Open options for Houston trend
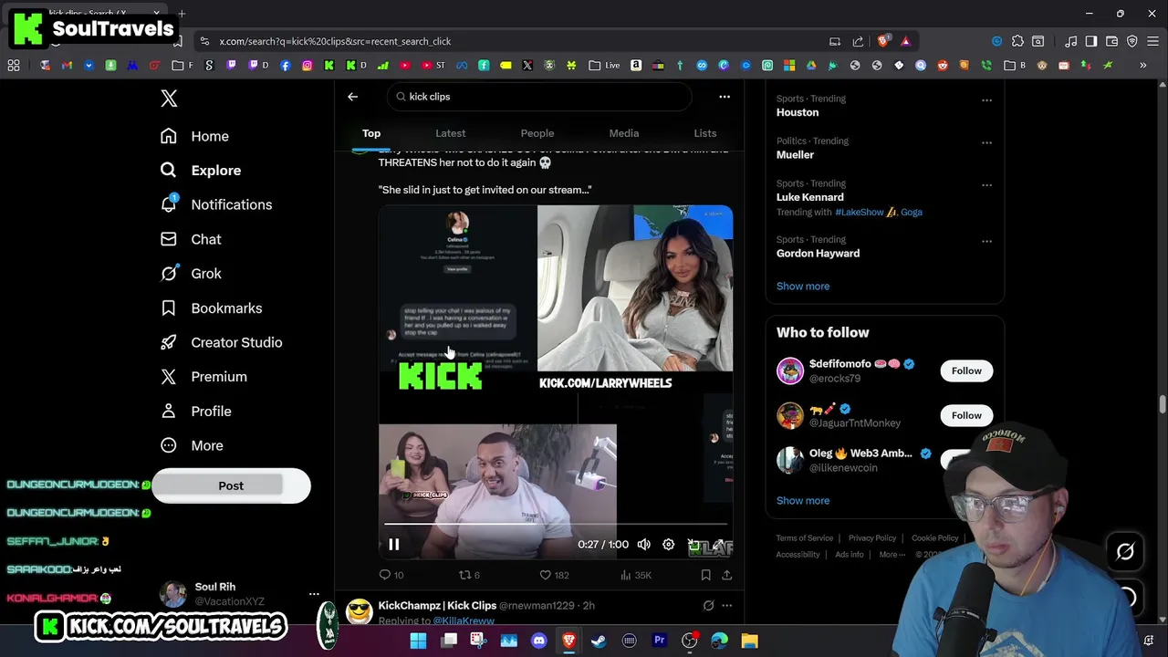This screenshot has height=657, width=1168. [x=986, y=100]
